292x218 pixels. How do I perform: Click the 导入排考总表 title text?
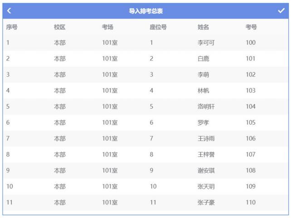[146, 11]
